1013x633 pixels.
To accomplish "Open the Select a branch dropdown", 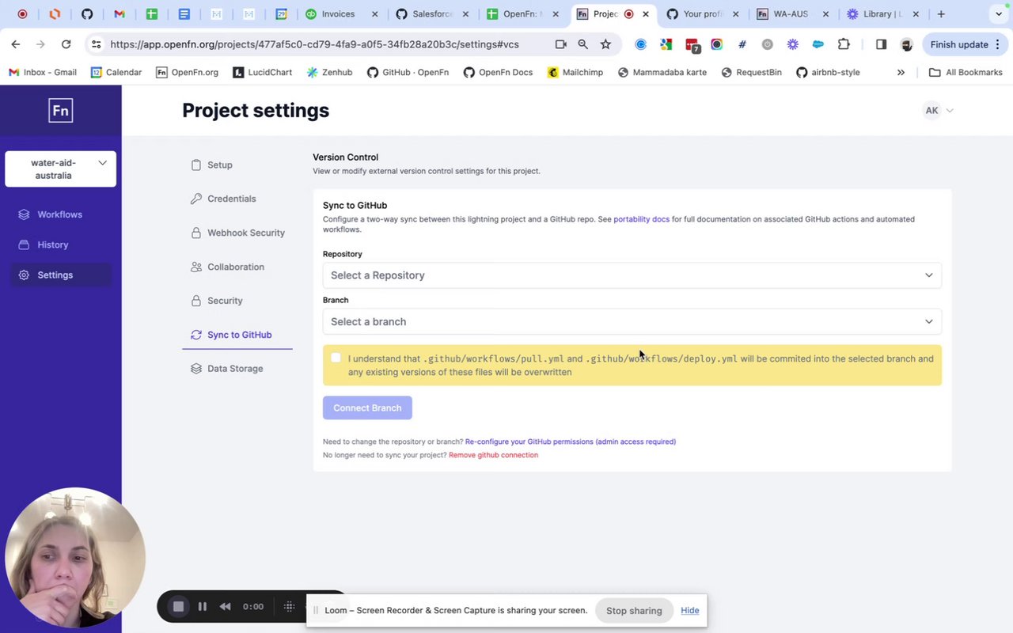I will [x=632, y=321].
